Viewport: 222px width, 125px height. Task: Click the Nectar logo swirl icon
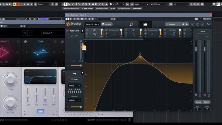point(68,24)
